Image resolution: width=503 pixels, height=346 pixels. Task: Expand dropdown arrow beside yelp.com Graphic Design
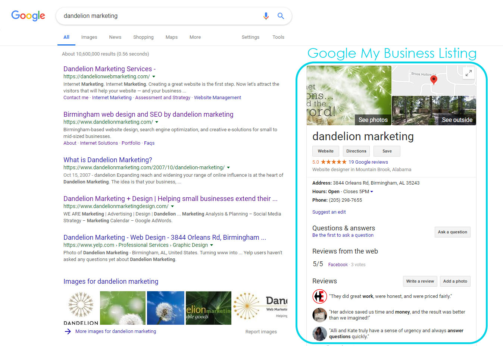click(212, 245)
